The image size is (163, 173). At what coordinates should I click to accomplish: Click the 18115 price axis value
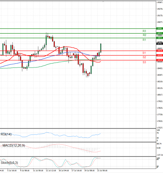(x=160, y=88)
